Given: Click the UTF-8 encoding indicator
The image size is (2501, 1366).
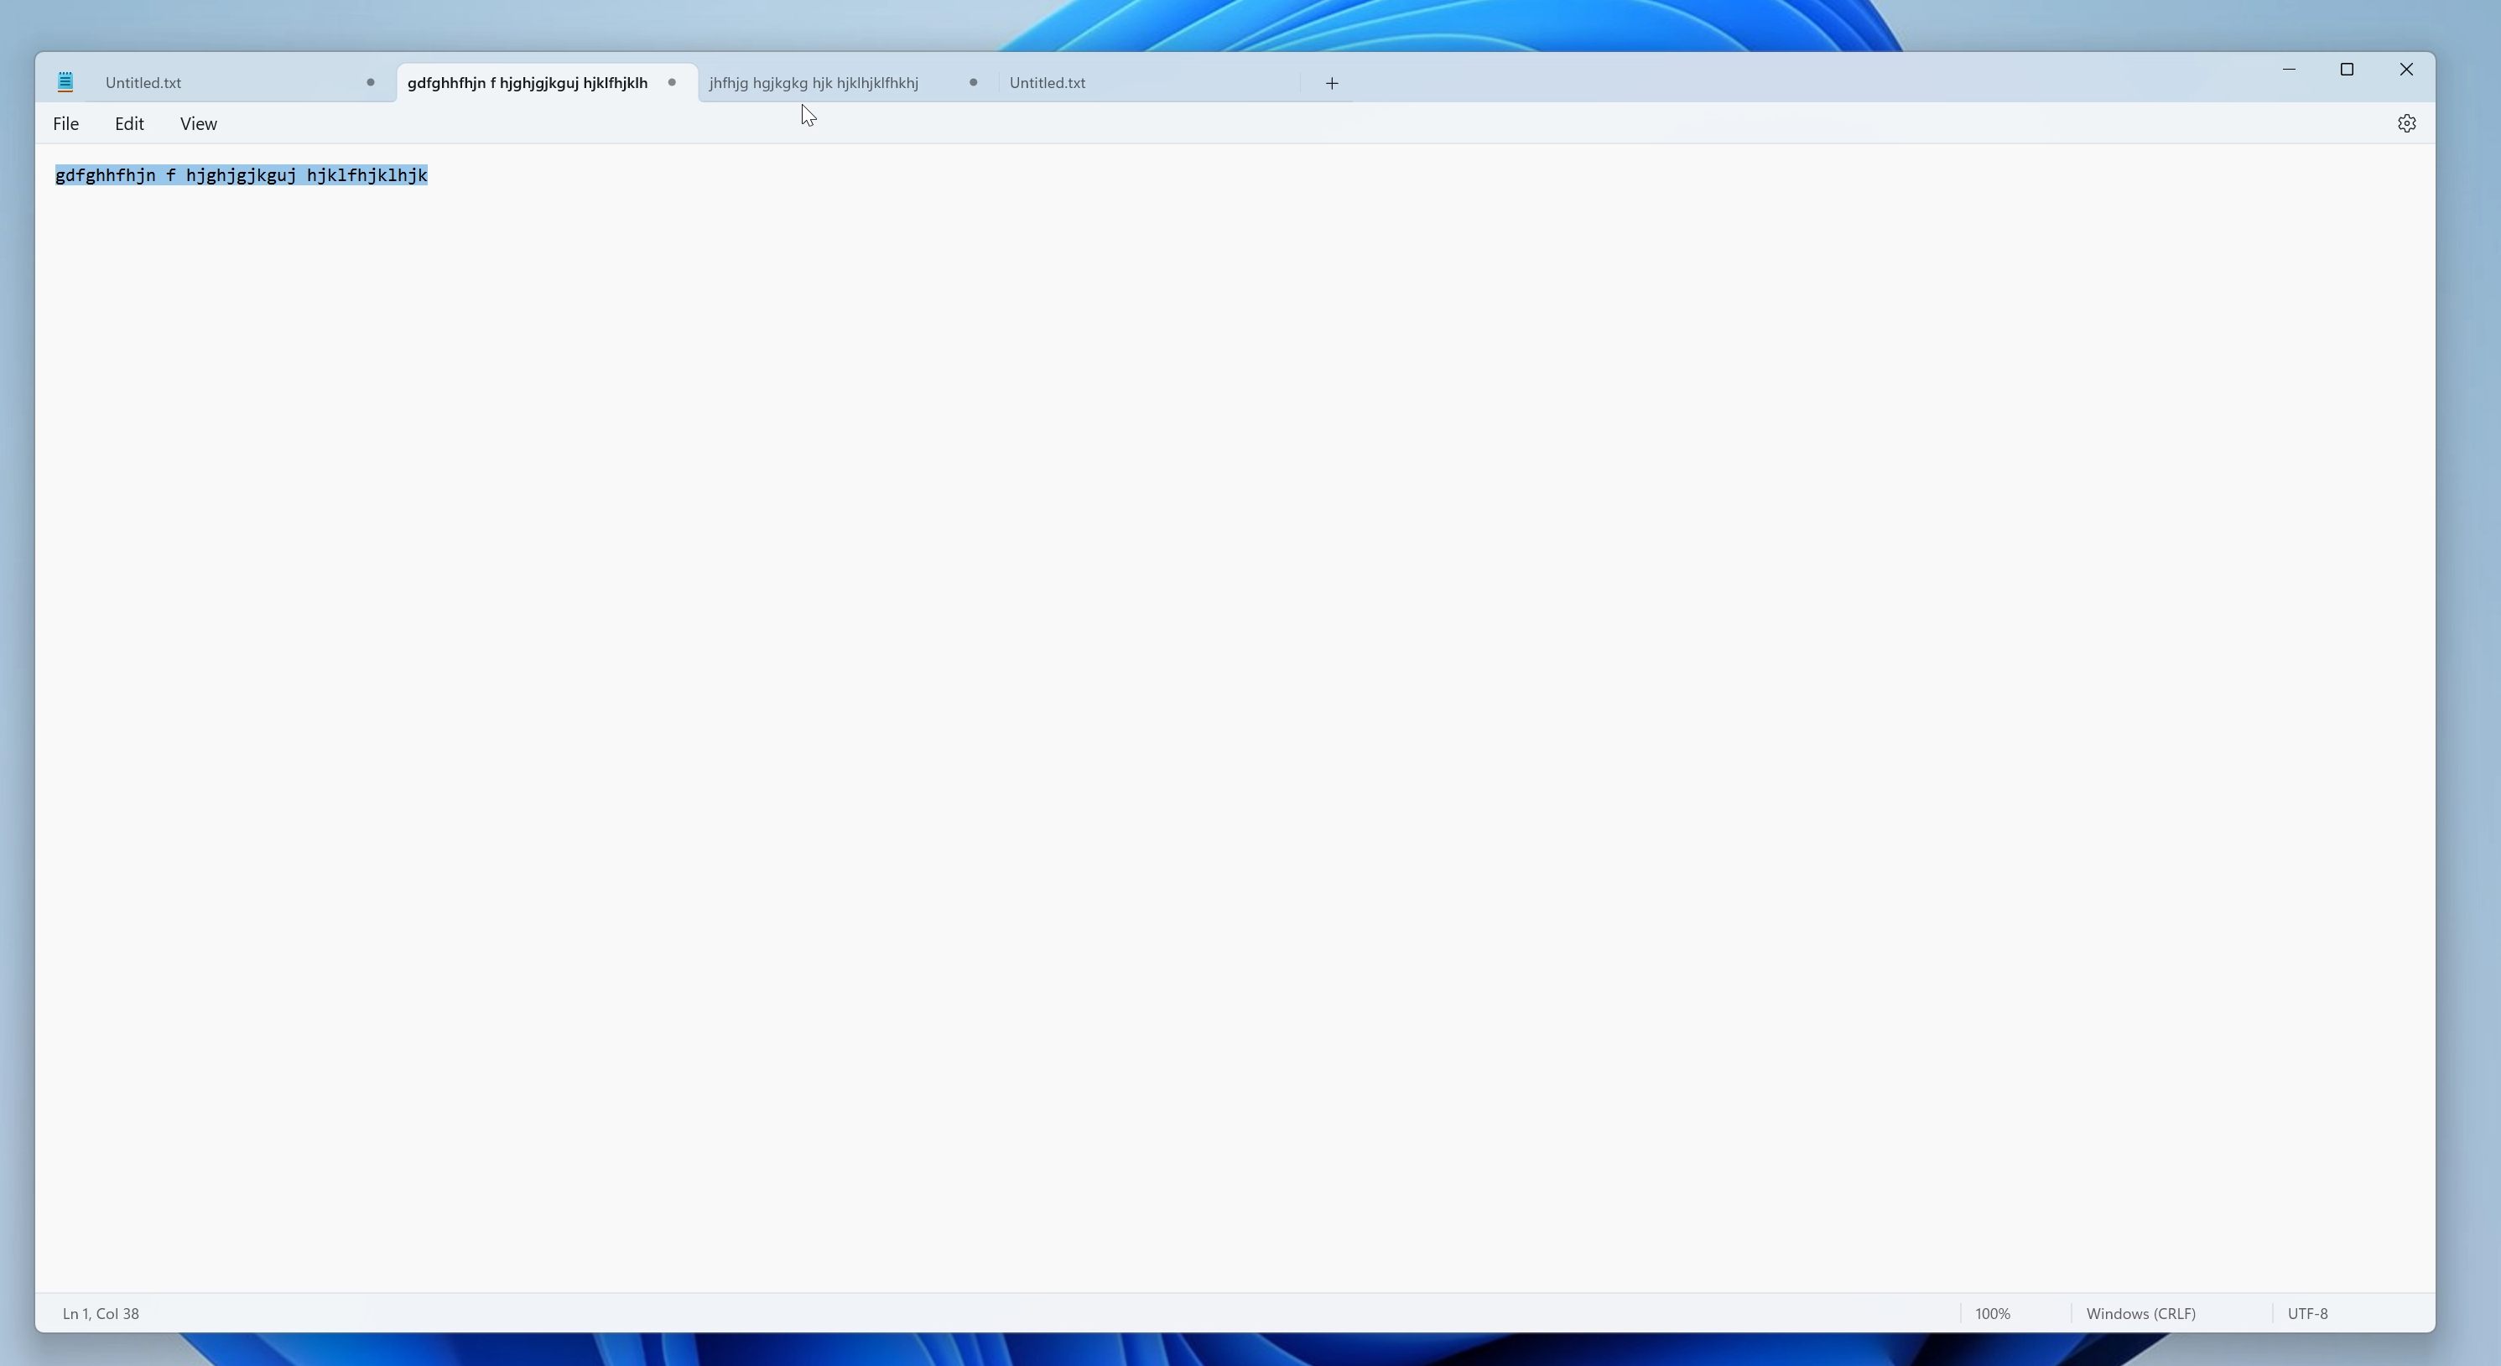Looking at the screenshot, I should click(x=2308, y=1313).
